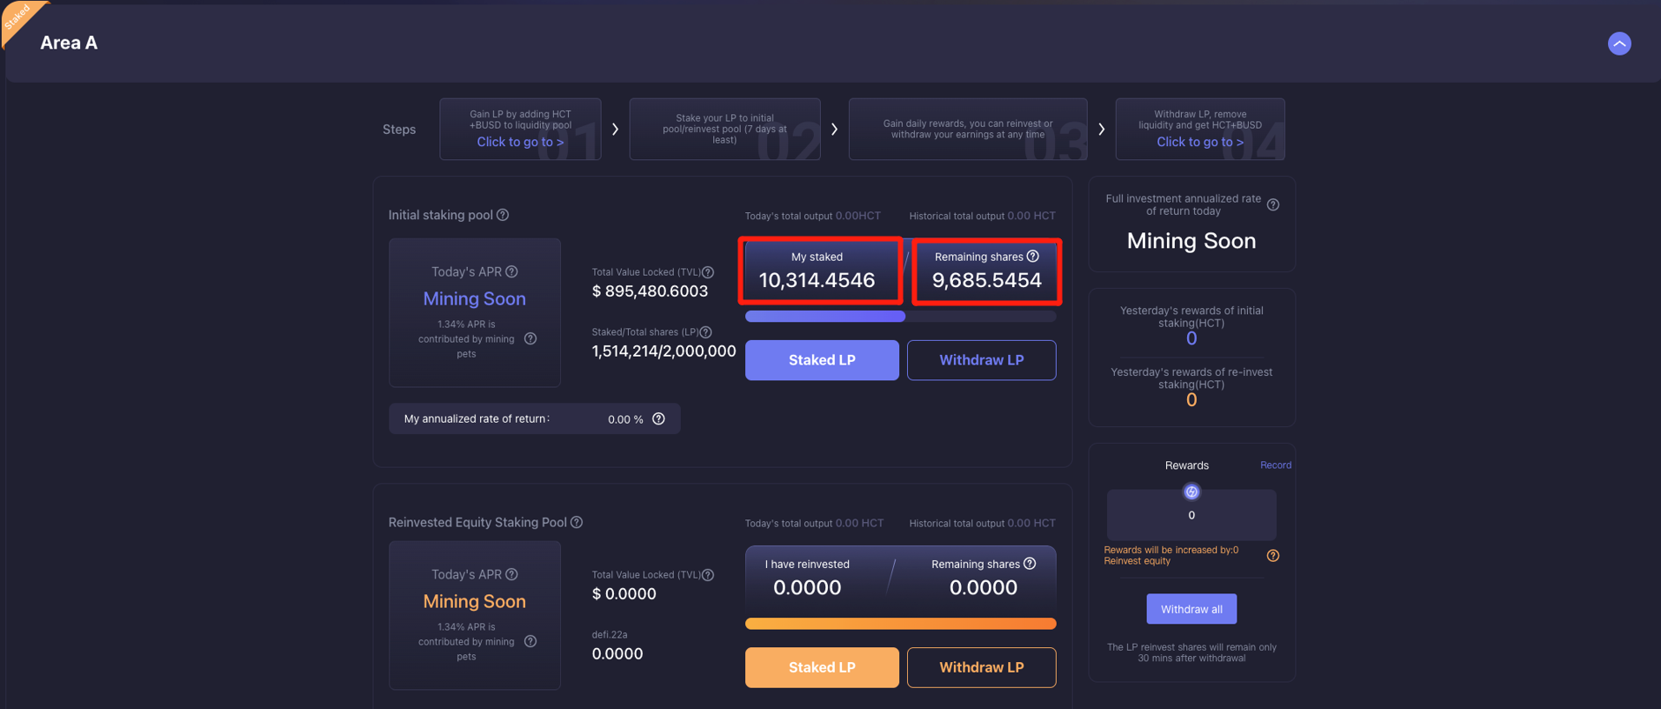This screenshot has height=709, width=1661.
Task: Follow step 01 Click to go to link
Action: (520, 142)
